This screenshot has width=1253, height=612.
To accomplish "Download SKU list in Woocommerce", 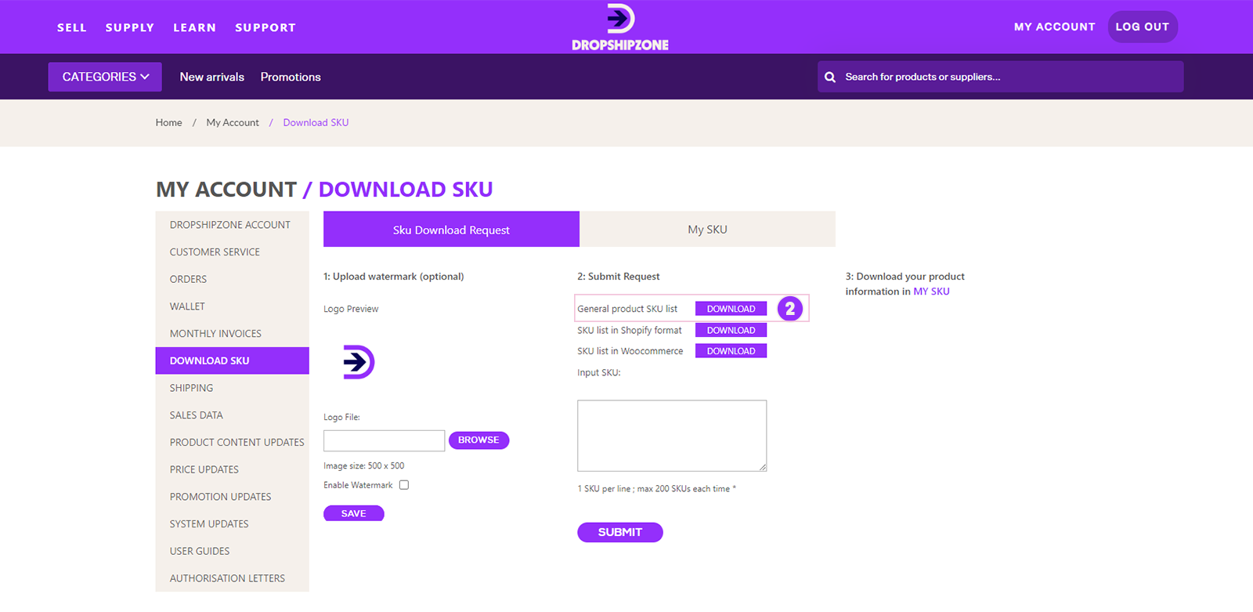I will (x=731, y=351).
